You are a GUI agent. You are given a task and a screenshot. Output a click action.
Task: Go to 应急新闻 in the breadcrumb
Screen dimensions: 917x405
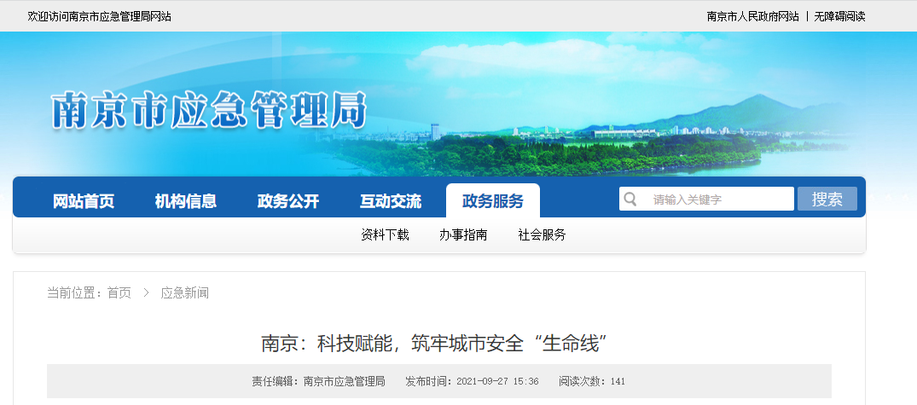[185, 292]
